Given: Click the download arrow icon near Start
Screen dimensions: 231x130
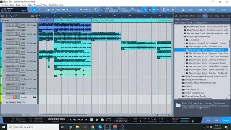Looking at the screenshot, I should [183, 10].
